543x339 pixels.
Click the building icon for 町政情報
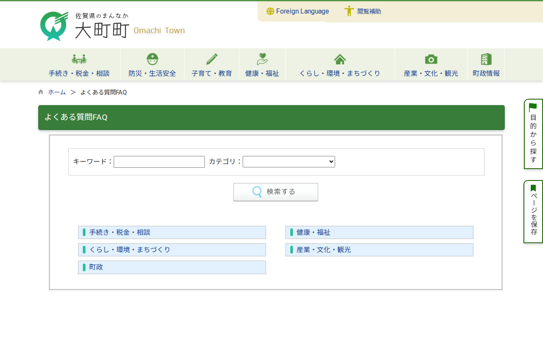click(x=486, y=59)
